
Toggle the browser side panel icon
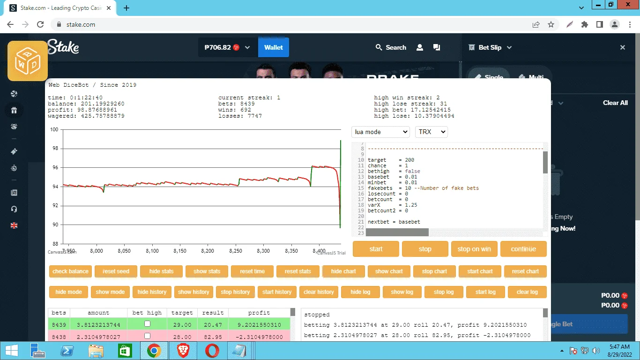pos(599,24)
